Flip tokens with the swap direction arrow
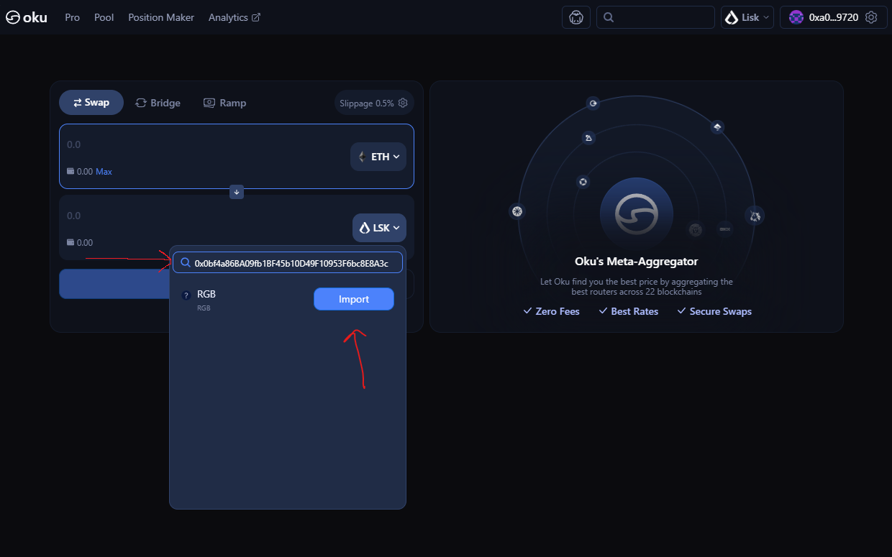 [237, 192]
